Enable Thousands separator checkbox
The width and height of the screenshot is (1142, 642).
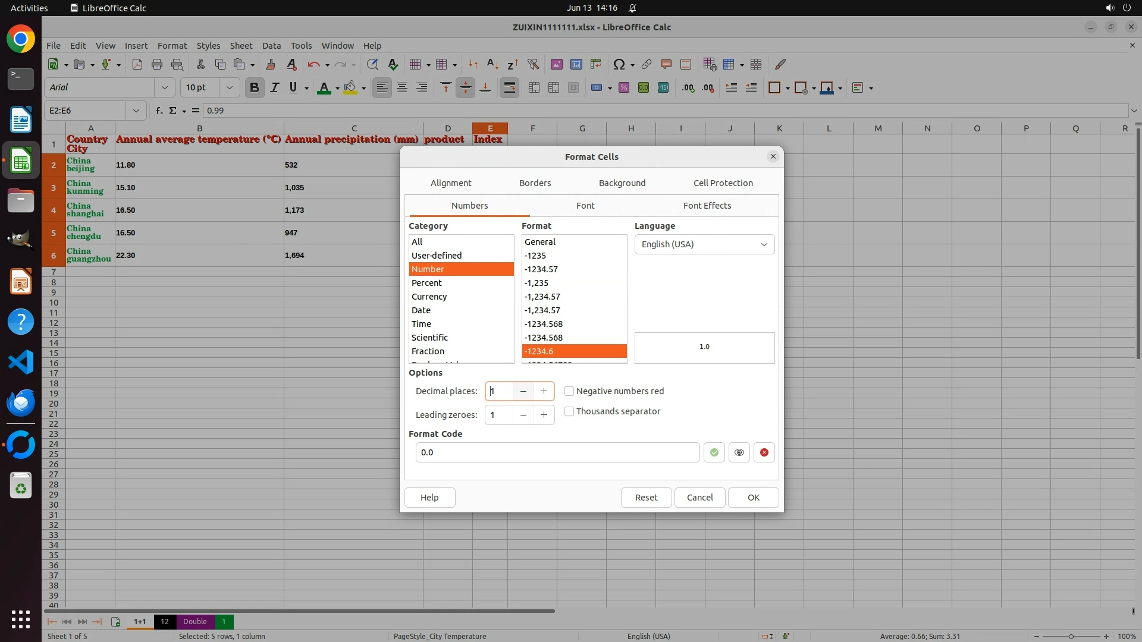569,411
